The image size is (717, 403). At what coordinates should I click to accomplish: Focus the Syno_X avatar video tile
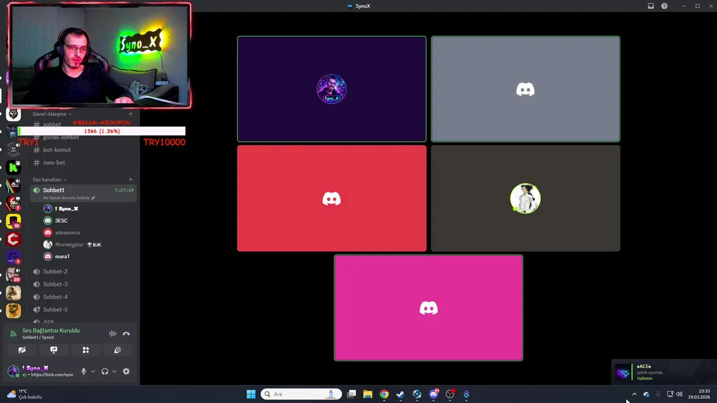pos(332,89)
